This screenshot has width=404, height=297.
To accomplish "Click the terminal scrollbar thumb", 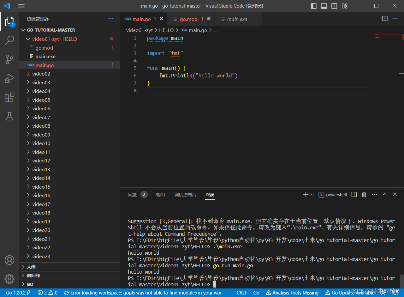I will click(402, 281).
